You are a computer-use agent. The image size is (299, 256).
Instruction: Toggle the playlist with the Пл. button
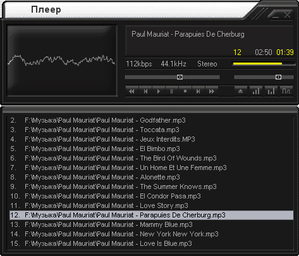(286, 91)
